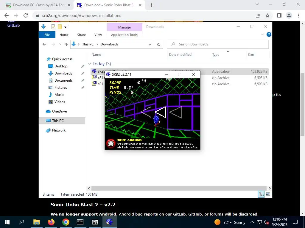The image size is (305, 228).
Task: Open Downloads in navigation pane
Action: point(63,73)
